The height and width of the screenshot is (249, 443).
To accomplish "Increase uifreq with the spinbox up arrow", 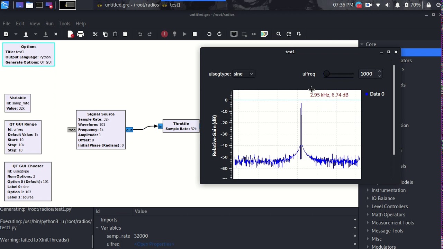I will (379, 72).
